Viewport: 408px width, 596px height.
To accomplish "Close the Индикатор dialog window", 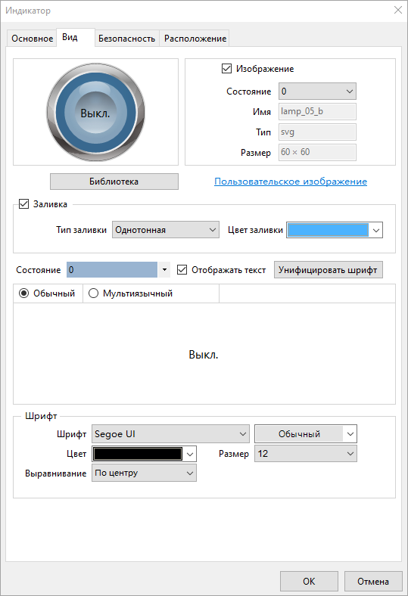I will point(397,11).
